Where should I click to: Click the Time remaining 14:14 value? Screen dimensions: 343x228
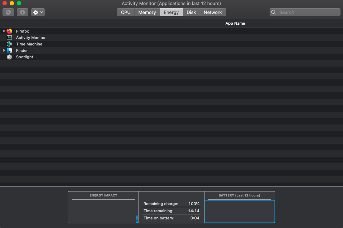[194, 211]
